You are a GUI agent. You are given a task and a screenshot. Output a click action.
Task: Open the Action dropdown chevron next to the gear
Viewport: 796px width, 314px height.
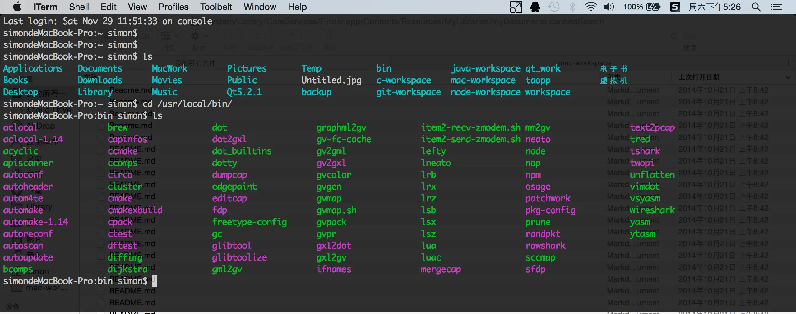point(206,36)
